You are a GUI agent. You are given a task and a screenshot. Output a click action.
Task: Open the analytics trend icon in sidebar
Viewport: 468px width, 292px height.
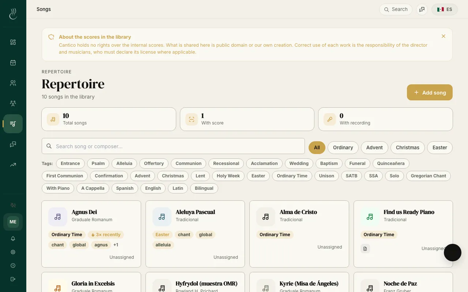pos(13,165)
